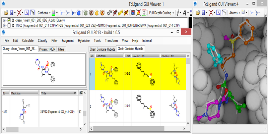
Task: Switch to the Protein: 1MEM tab
Action: [48, 49]
